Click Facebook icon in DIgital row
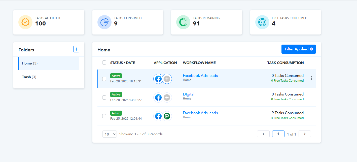The image size is (357, 162). click(158, 98)
